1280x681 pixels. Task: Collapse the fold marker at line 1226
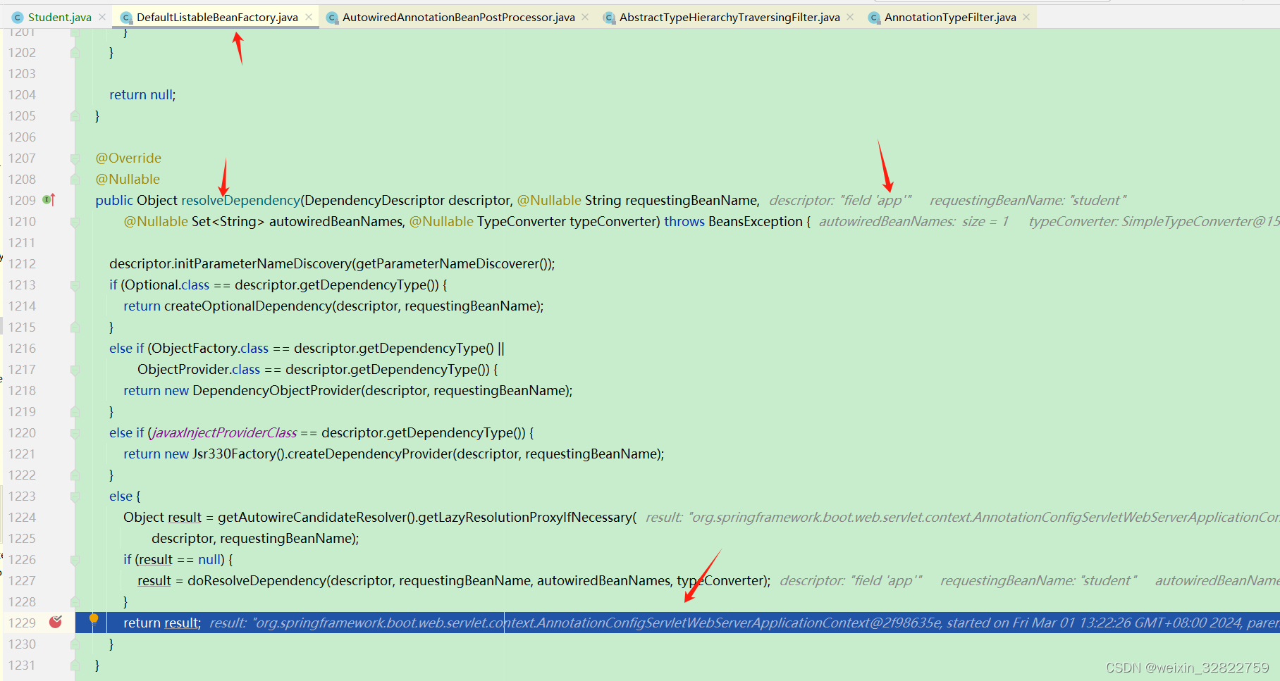75,560
